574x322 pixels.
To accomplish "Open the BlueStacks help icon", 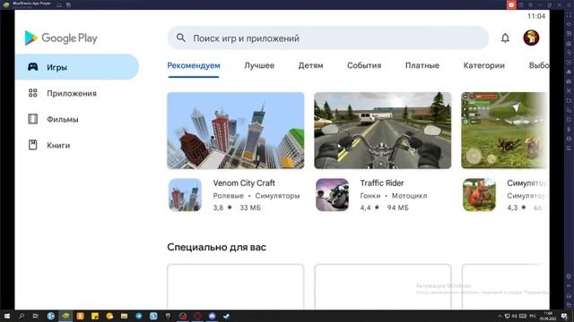I will [521, 4].
